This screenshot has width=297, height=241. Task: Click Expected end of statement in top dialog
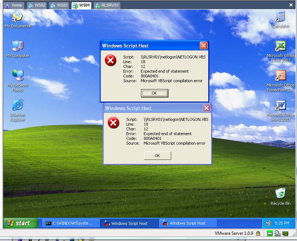165,71
